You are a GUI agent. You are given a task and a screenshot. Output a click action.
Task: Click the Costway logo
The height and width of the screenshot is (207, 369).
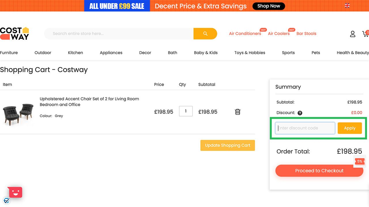click(x=14, y=34)
